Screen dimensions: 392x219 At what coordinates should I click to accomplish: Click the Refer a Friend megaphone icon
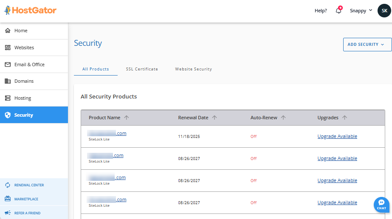(x=8, y=213)
